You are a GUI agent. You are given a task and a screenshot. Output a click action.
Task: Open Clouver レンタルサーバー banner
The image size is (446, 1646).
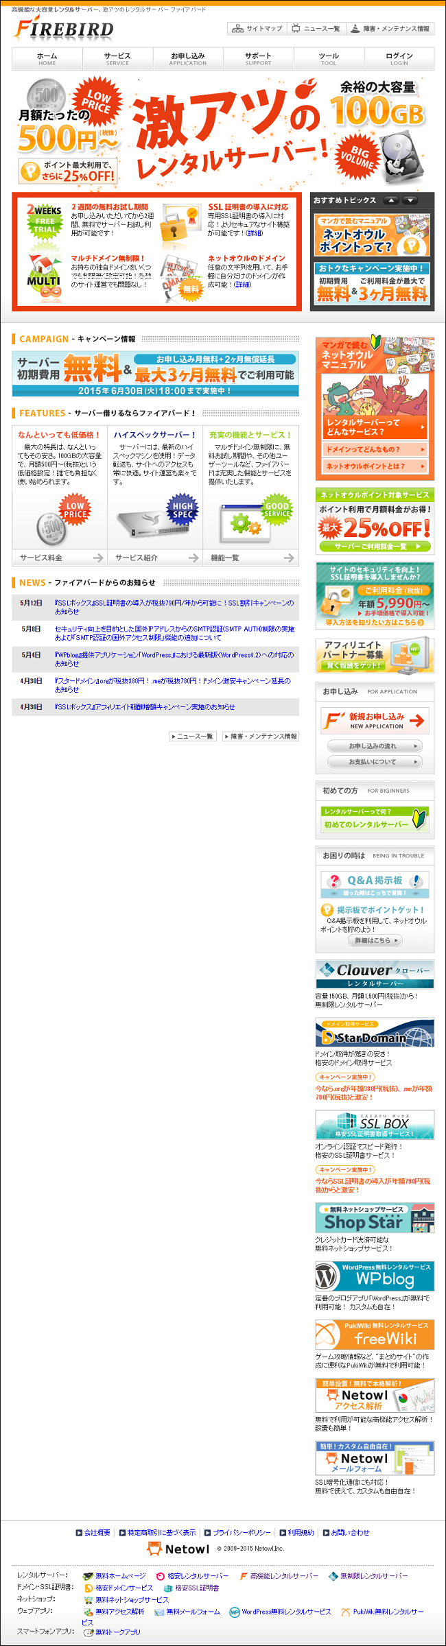pos(375,974)
